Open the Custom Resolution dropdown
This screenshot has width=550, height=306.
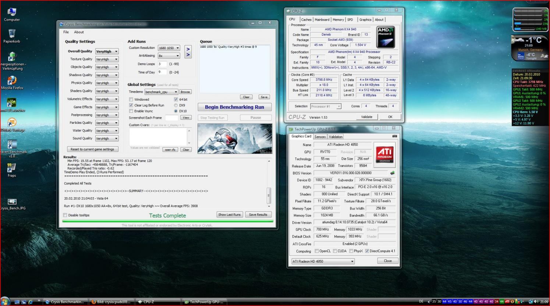click(x=169, y=48)
